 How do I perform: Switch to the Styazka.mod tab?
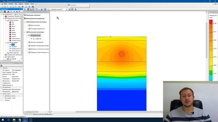coord(28,114)
